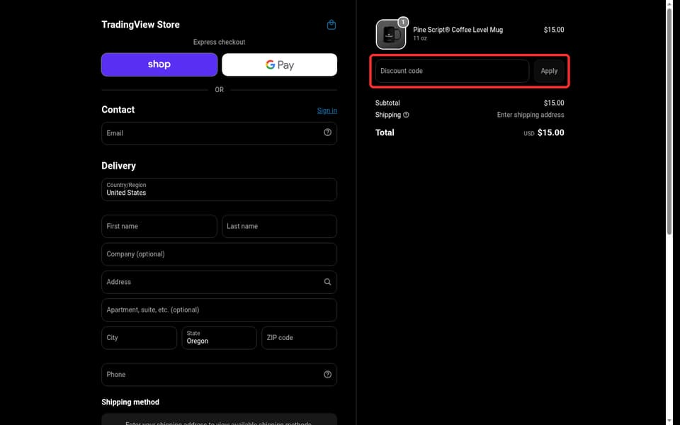Click the page vertical scrollbar

(x=669, y=121)
